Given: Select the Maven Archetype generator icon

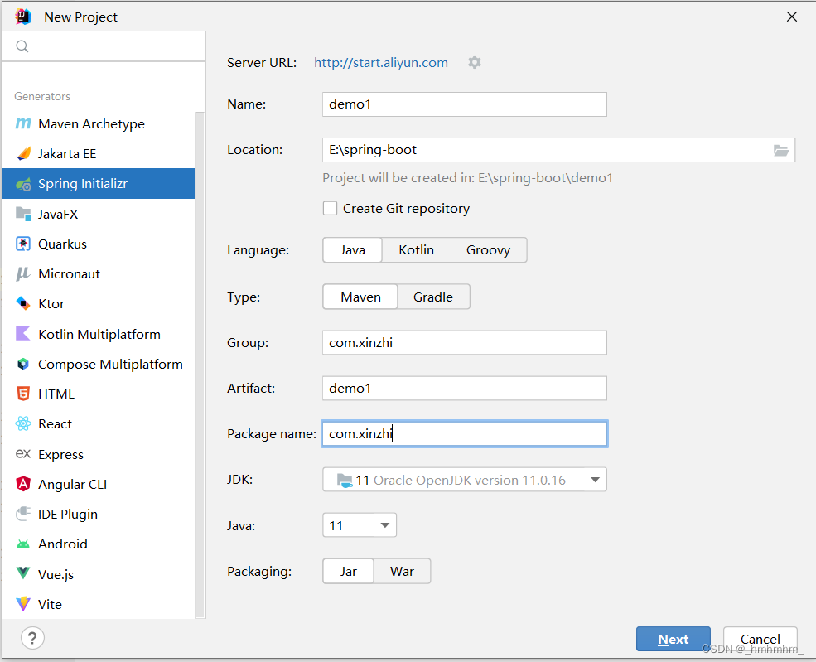Looking at the screenshot, I should click(x=23, y=123).
